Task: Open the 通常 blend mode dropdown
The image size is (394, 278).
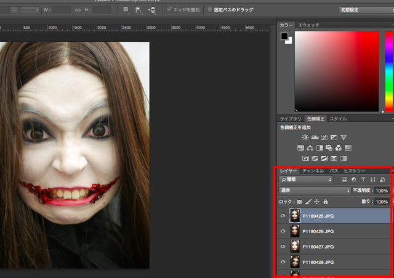Action: coord(315,190)
